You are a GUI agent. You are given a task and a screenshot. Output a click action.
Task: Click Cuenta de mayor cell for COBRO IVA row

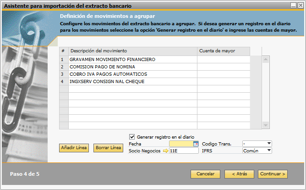224,74
